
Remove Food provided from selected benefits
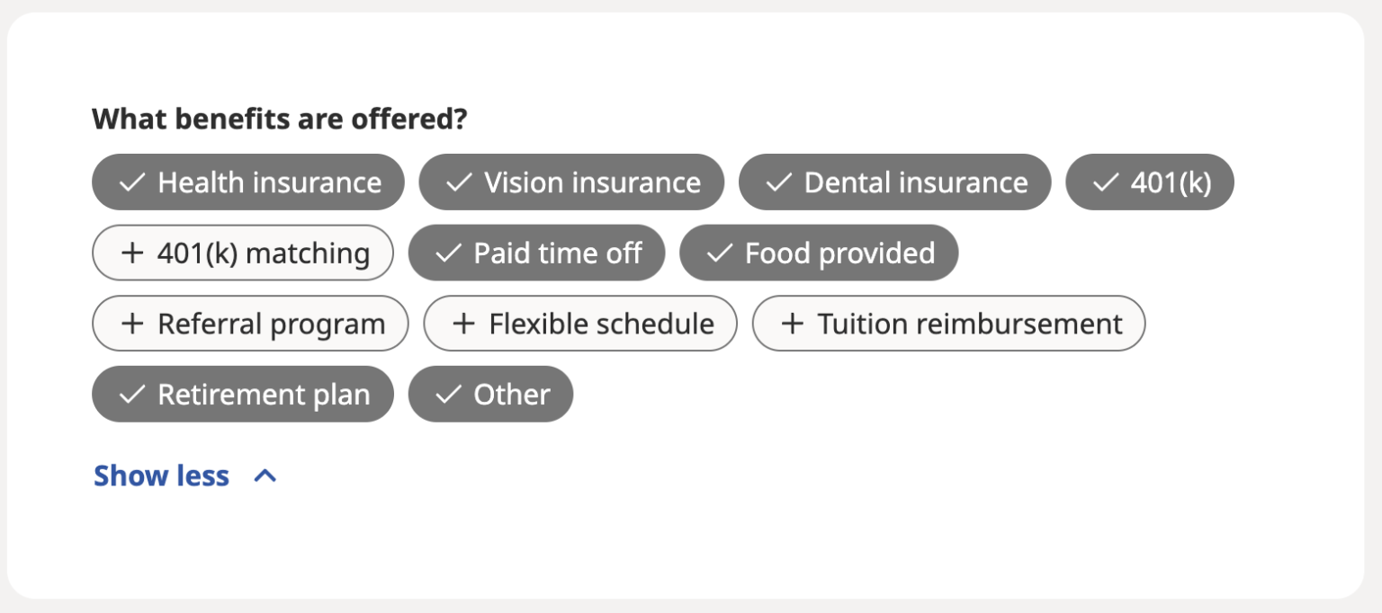[819, 253]
